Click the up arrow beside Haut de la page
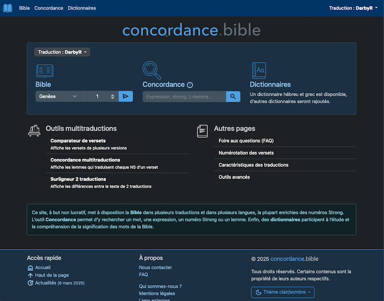384x301 pixels. pyautogui.click(x=30, y=275)
